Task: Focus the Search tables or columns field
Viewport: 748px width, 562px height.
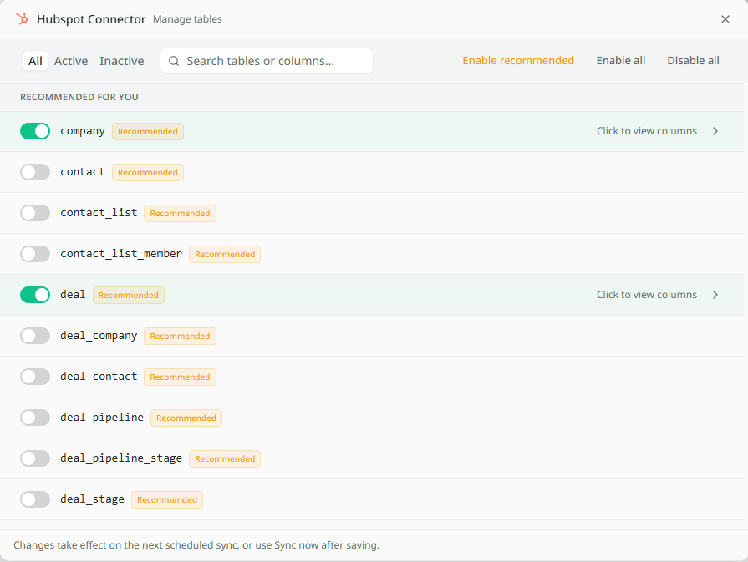Action: pyautogui.click(x=267, y=61)
